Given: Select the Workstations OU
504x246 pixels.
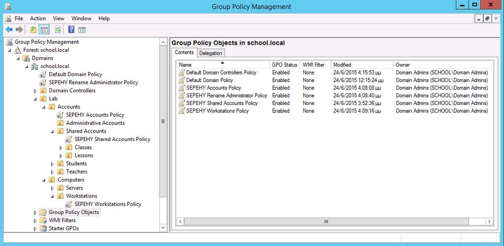Looking at the screenshot, I should (81, 196).
